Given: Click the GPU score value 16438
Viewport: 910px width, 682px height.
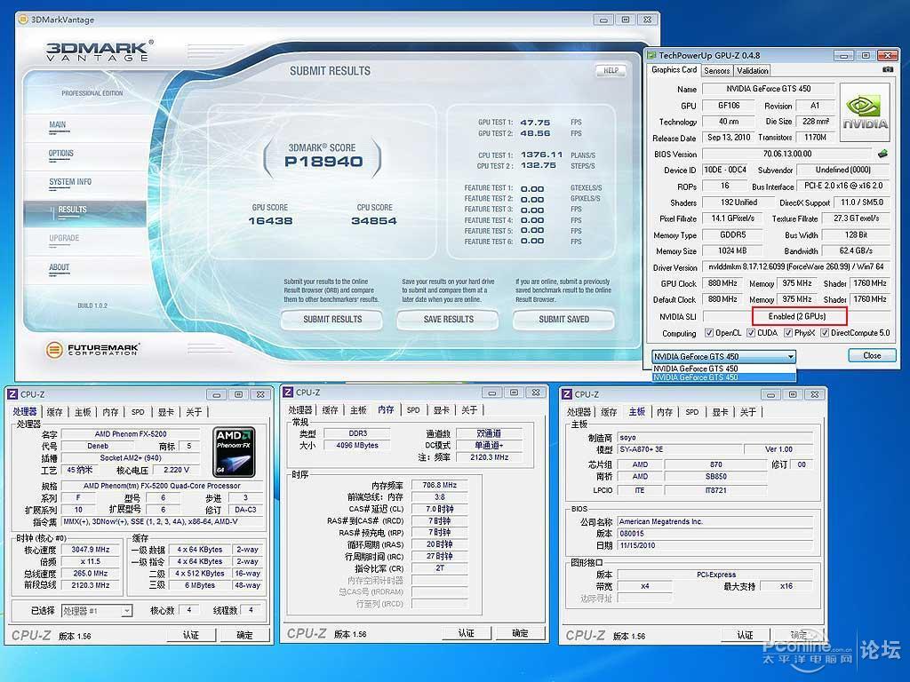Looking at the screenshot, I should tap(270, 220).
